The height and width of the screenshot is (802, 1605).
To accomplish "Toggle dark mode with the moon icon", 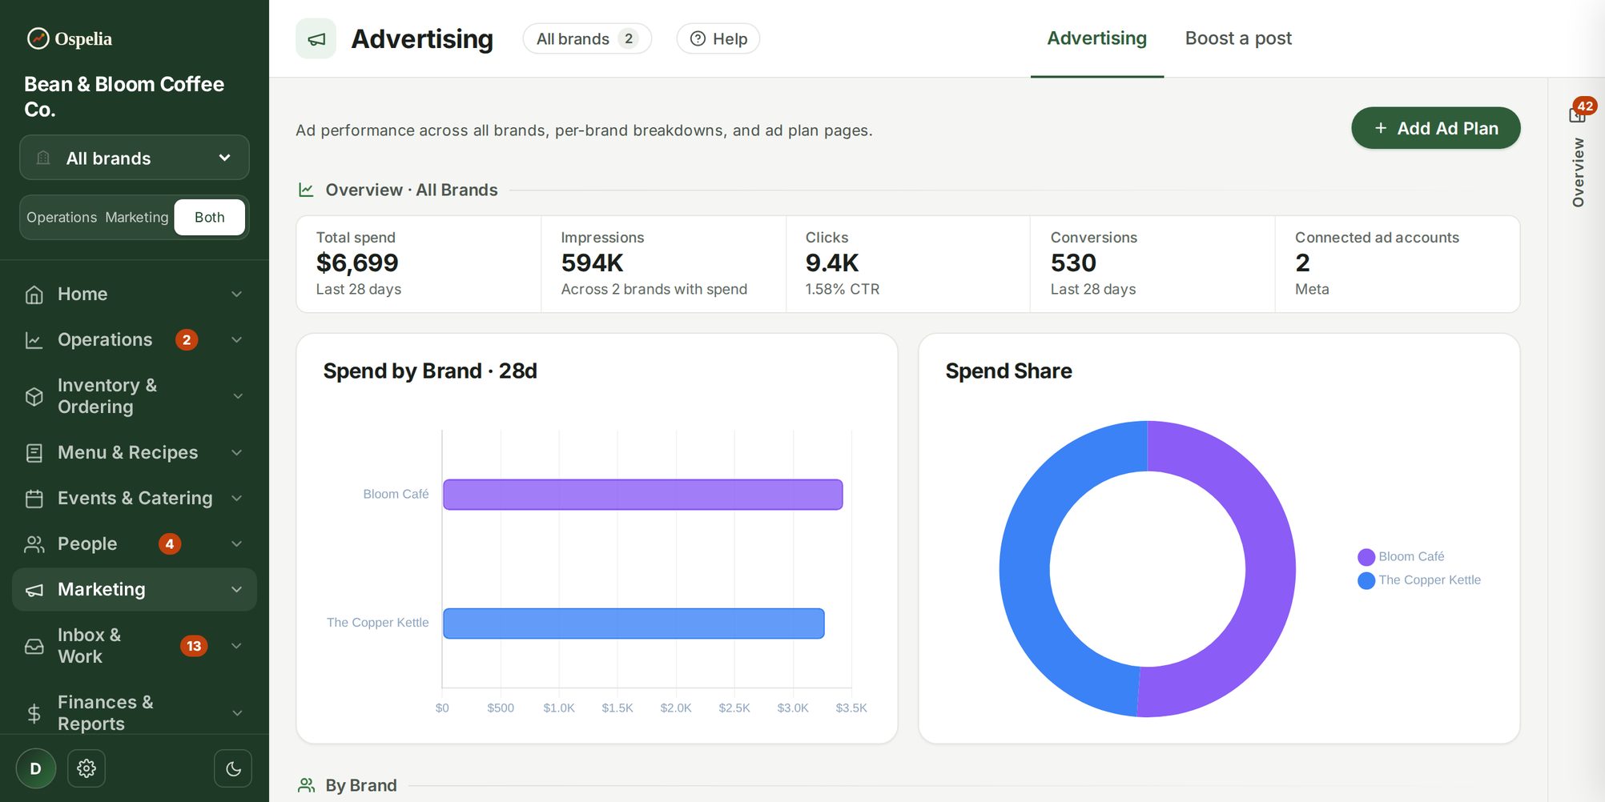I will coord(233,768).
